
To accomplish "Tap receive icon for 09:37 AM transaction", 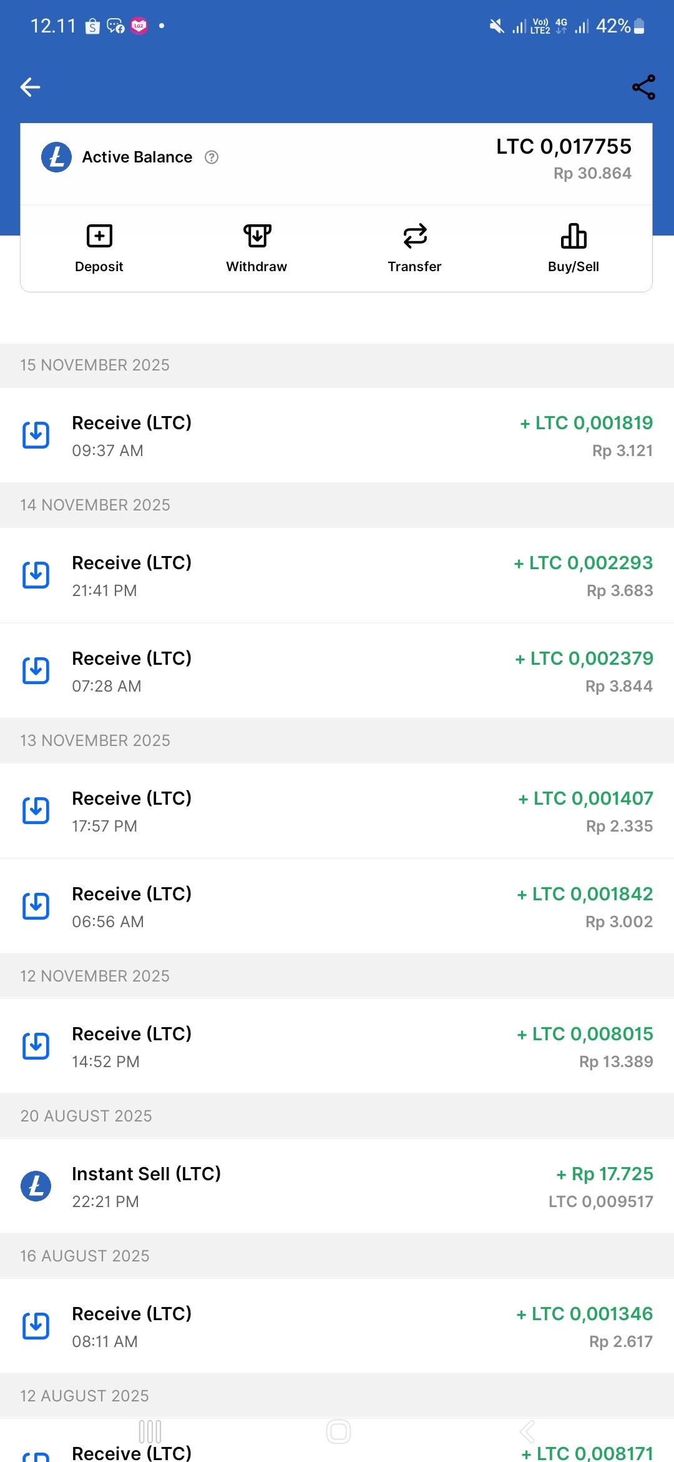I will [x=36, y=435].
